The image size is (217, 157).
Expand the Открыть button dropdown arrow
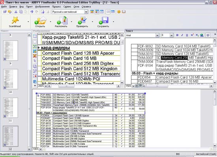pyautogui.click(x=51, y=22)
